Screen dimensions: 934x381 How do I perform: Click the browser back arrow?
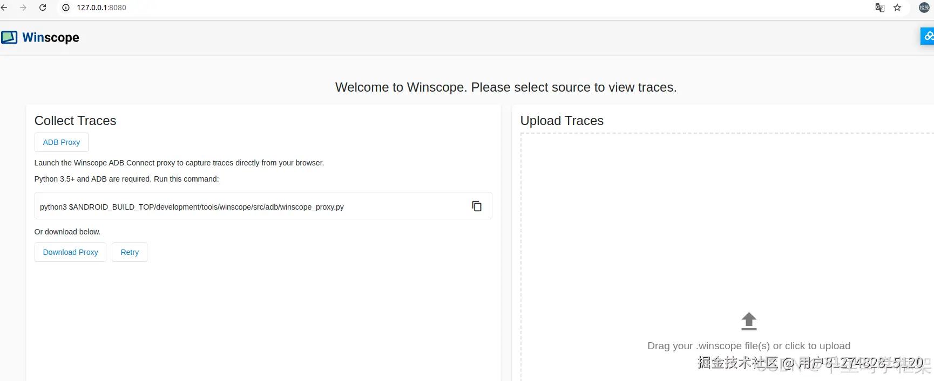click(4, 8)
